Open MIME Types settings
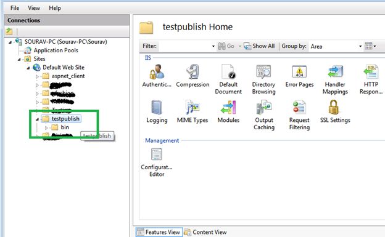This screenshot has width=385, height=237. pos(192,111)
